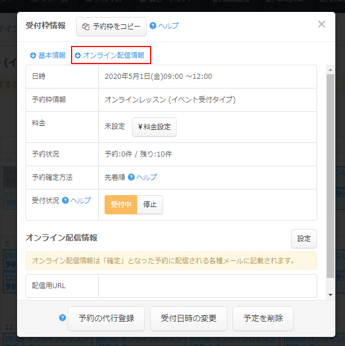
Task: Click the 予約の代行登録 button
Action: click(106, 318)
